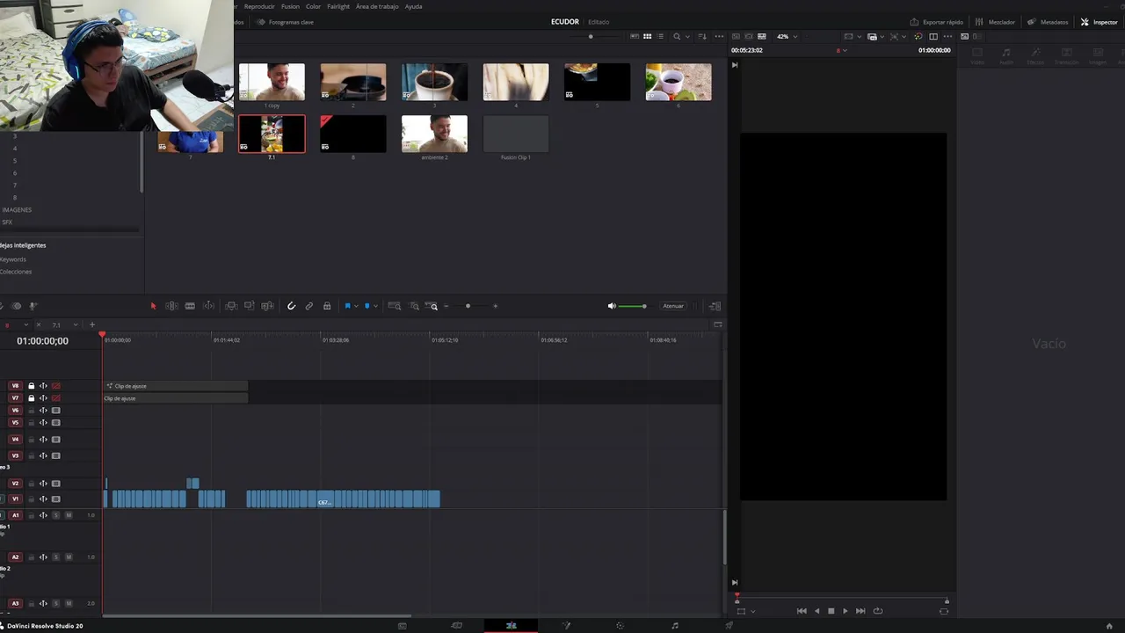The image size is (1125, 633).
Task: Open the IMAGENES bin
Action: click(17, 210)
